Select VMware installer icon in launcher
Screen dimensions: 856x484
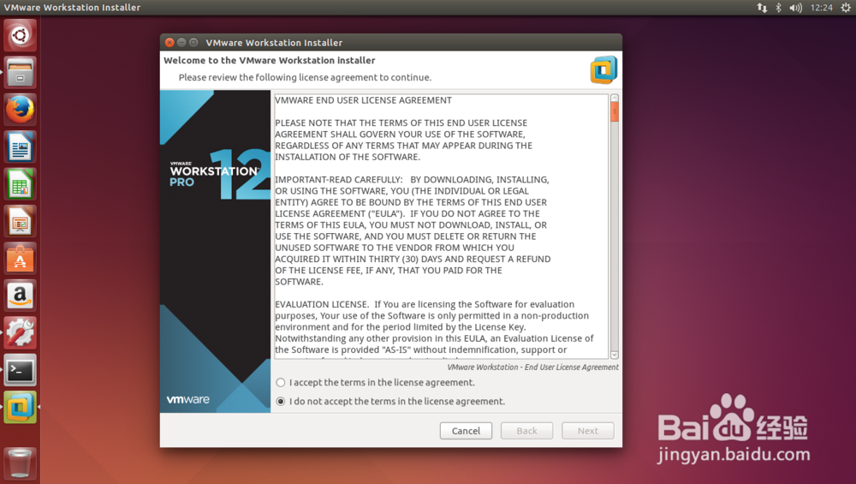click(x=21, y=407)
